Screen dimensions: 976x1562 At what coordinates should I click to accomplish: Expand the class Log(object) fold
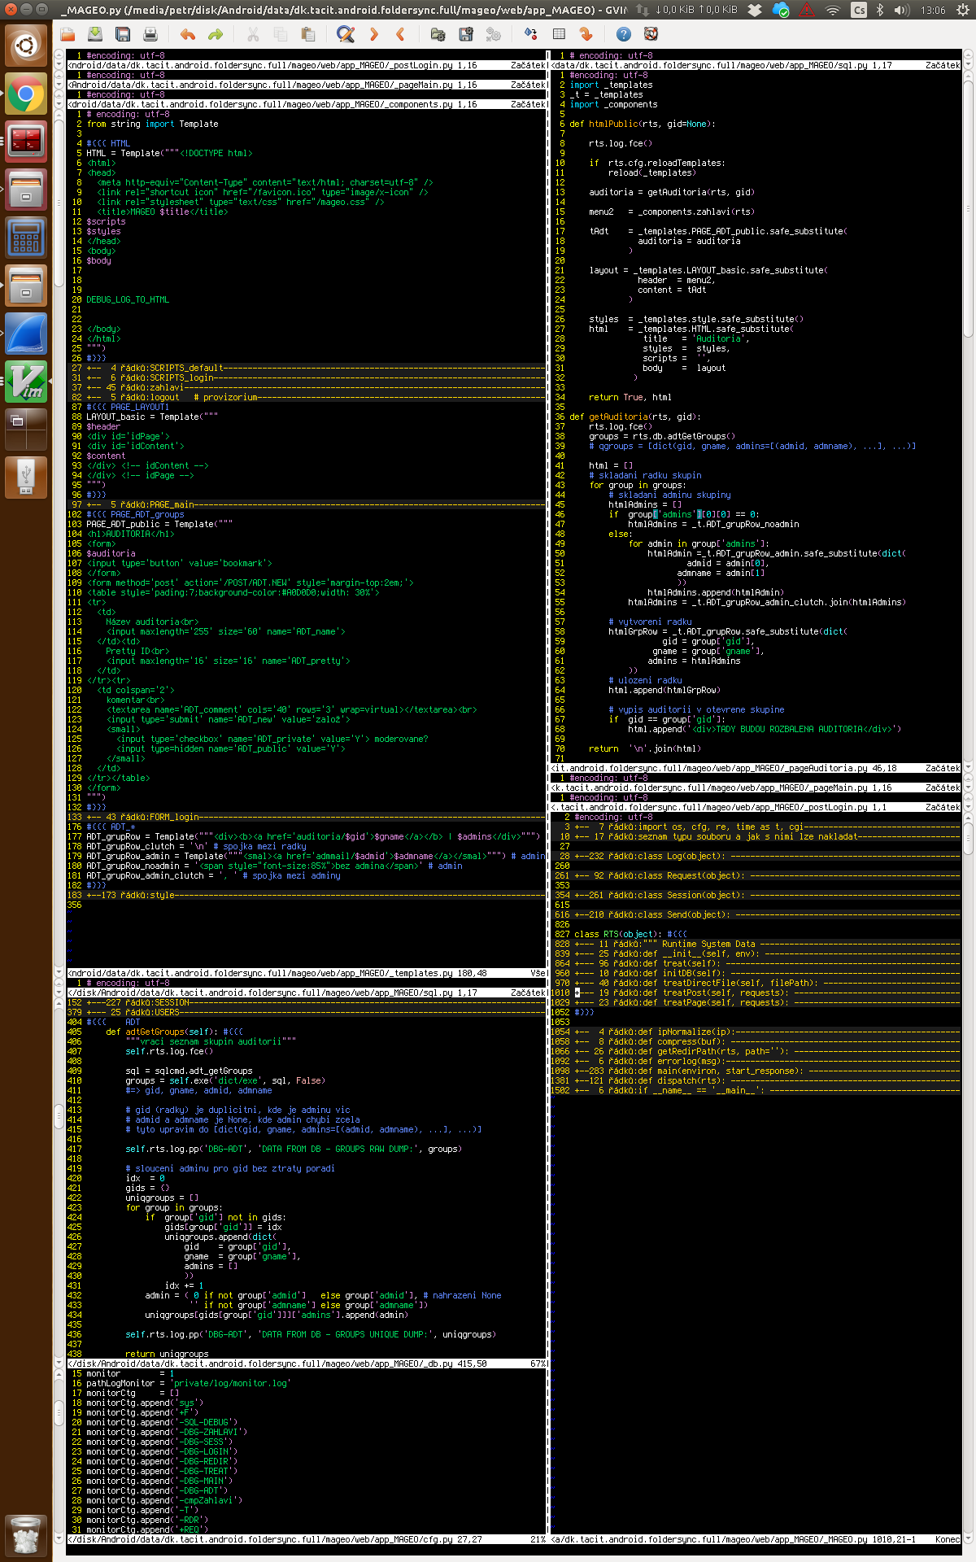click(756, 856)
